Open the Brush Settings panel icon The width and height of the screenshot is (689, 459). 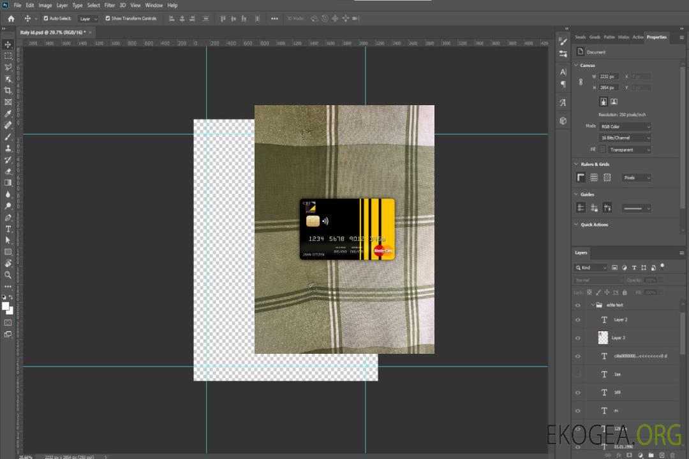(563, 41)
